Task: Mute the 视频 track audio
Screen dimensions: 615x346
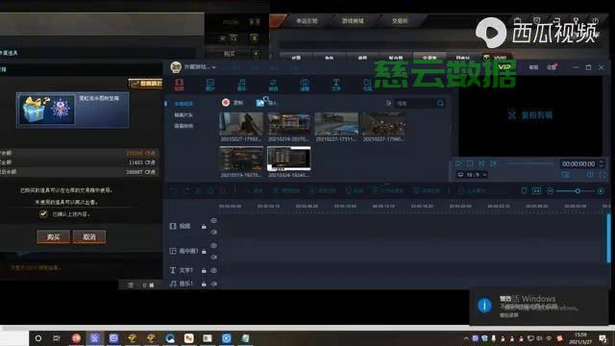Action: point(213,233)
